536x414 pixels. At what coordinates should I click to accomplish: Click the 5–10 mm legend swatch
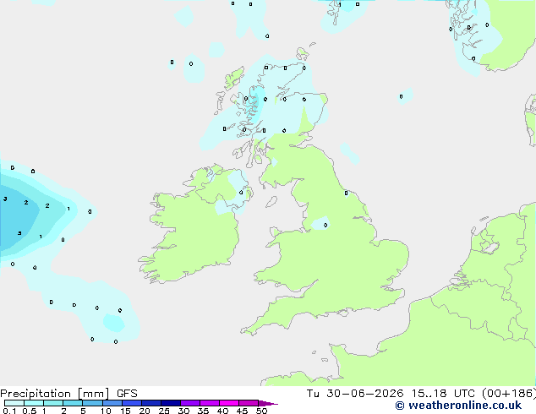click(92, 403)
